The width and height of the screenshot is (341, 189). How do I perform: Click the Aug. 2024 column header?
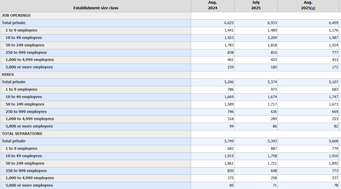[212, 6]
